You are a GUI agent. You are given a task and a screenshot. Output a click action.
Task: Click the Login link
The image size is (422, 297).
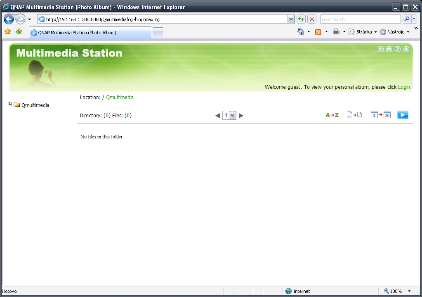click(x=404, y=87)
